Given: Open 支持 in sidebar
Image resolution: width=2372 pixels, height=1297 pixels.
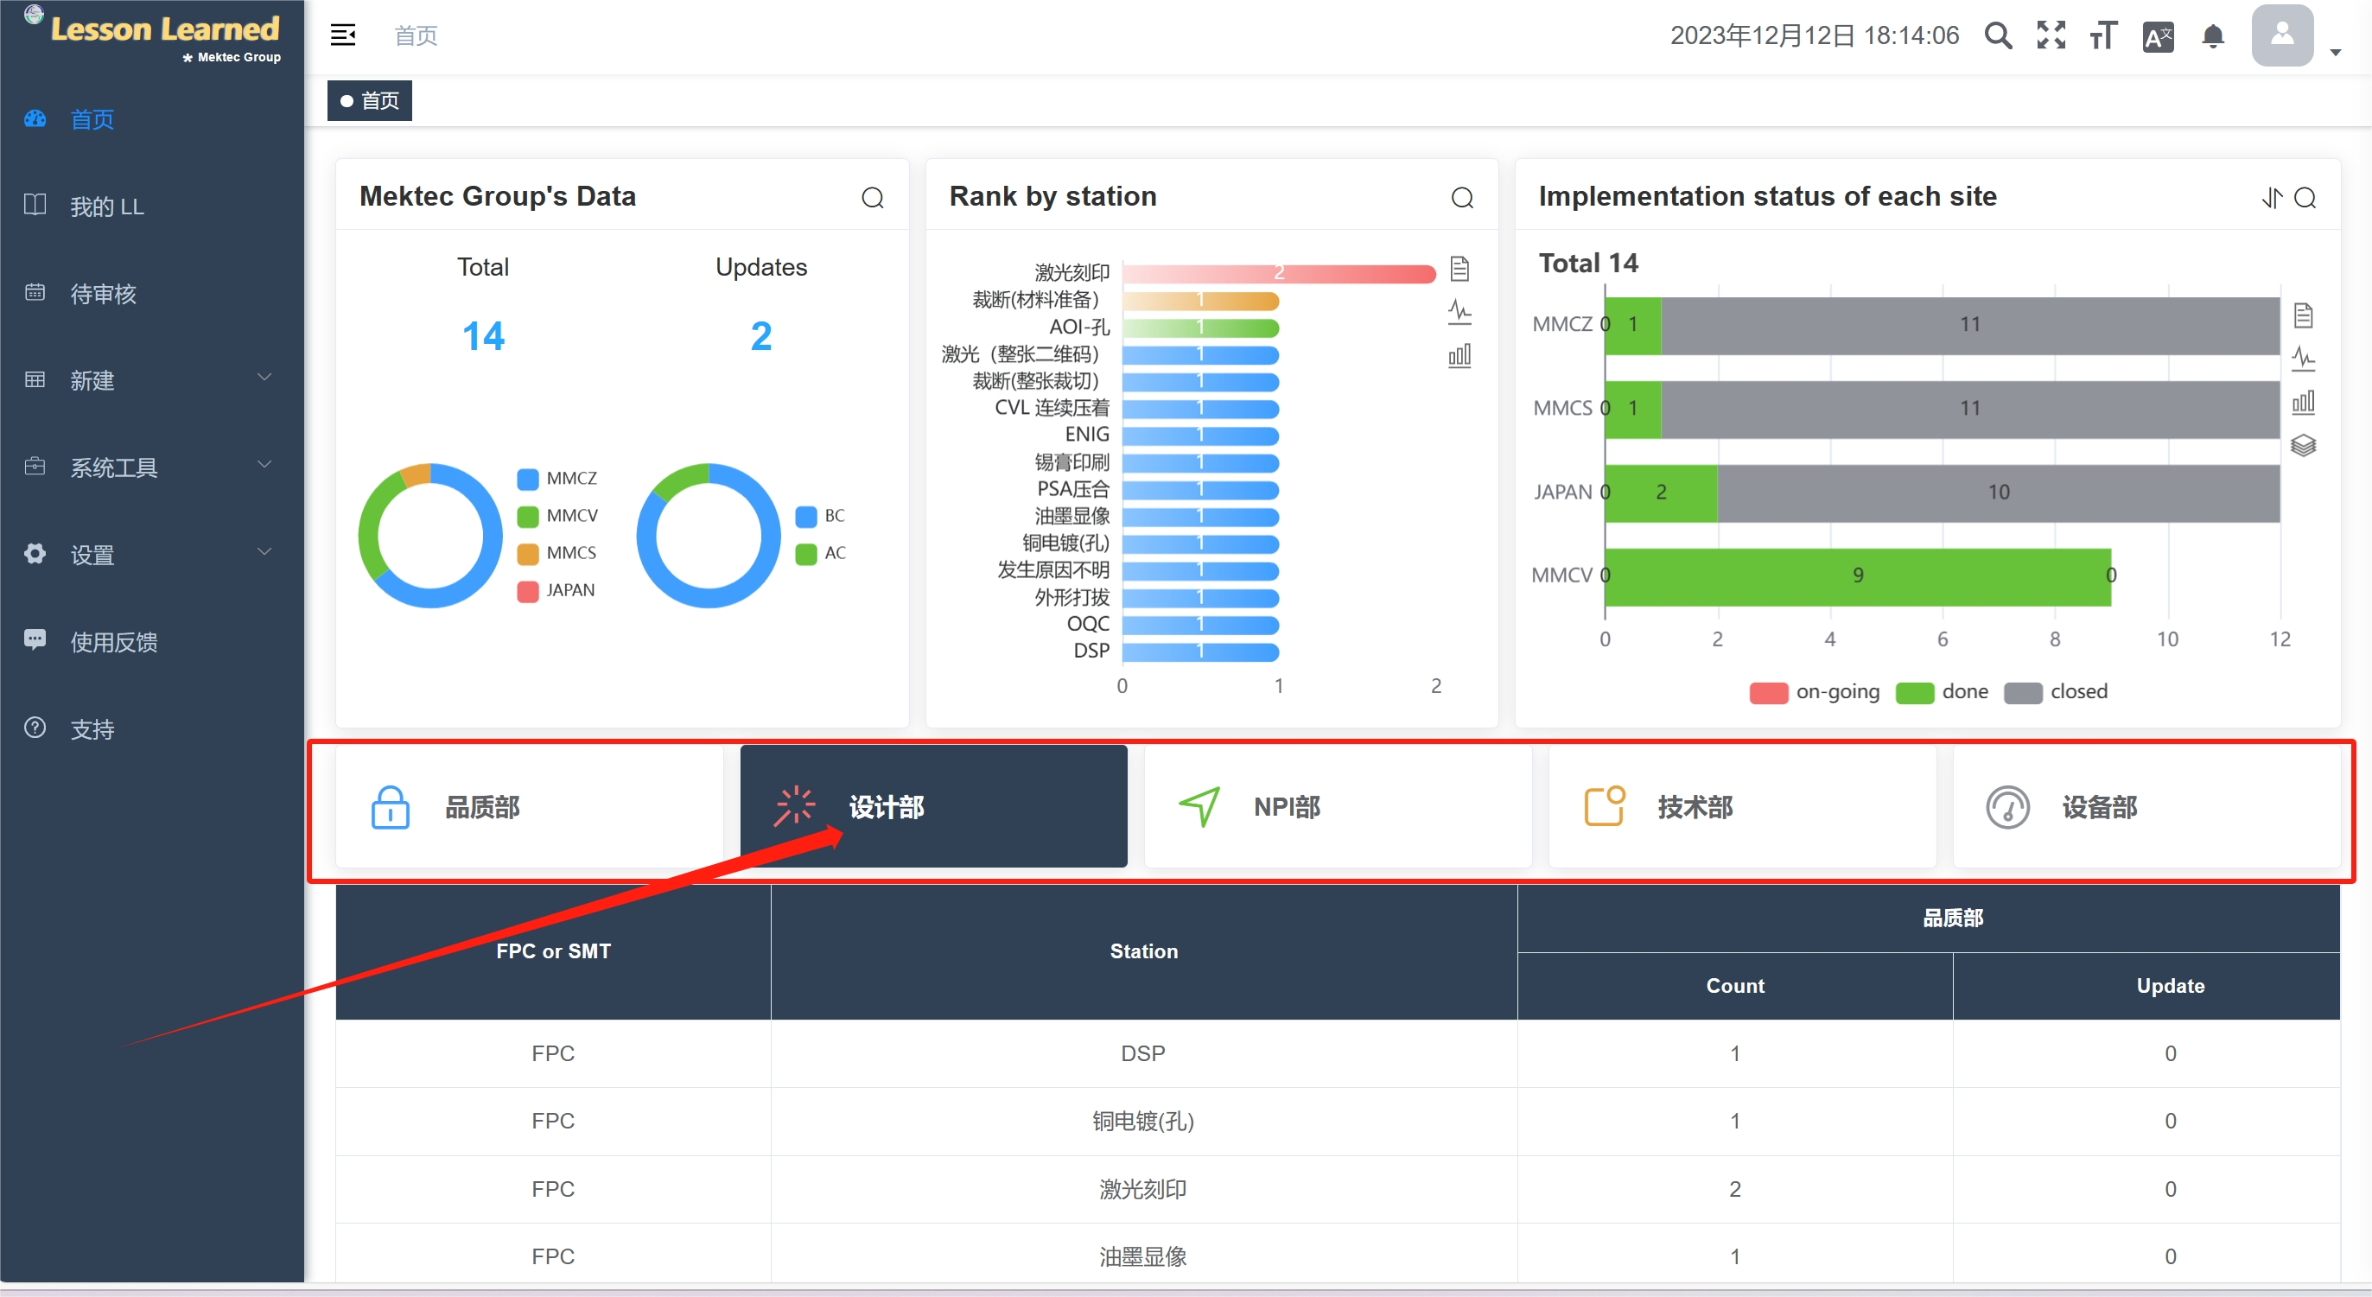Looking at the screenshot, I should [x=152, y=729].
